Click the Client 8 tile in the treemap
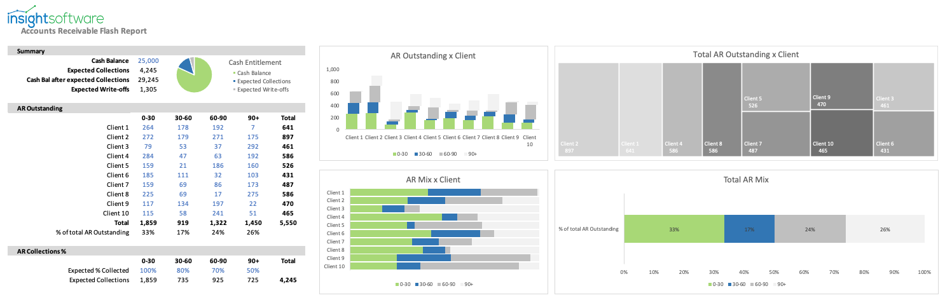Screen dimensions: 945x300 (722, 110)
